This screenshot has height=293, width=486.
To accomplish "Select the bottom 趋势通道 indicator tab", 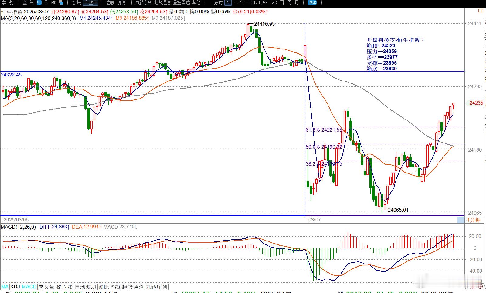I will 133,287.
